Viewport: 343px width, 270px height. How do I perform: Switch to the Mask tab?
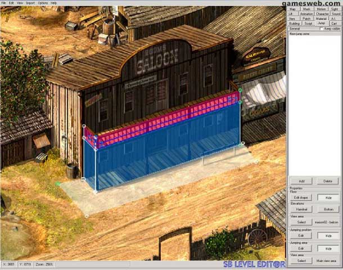point(307,9)
